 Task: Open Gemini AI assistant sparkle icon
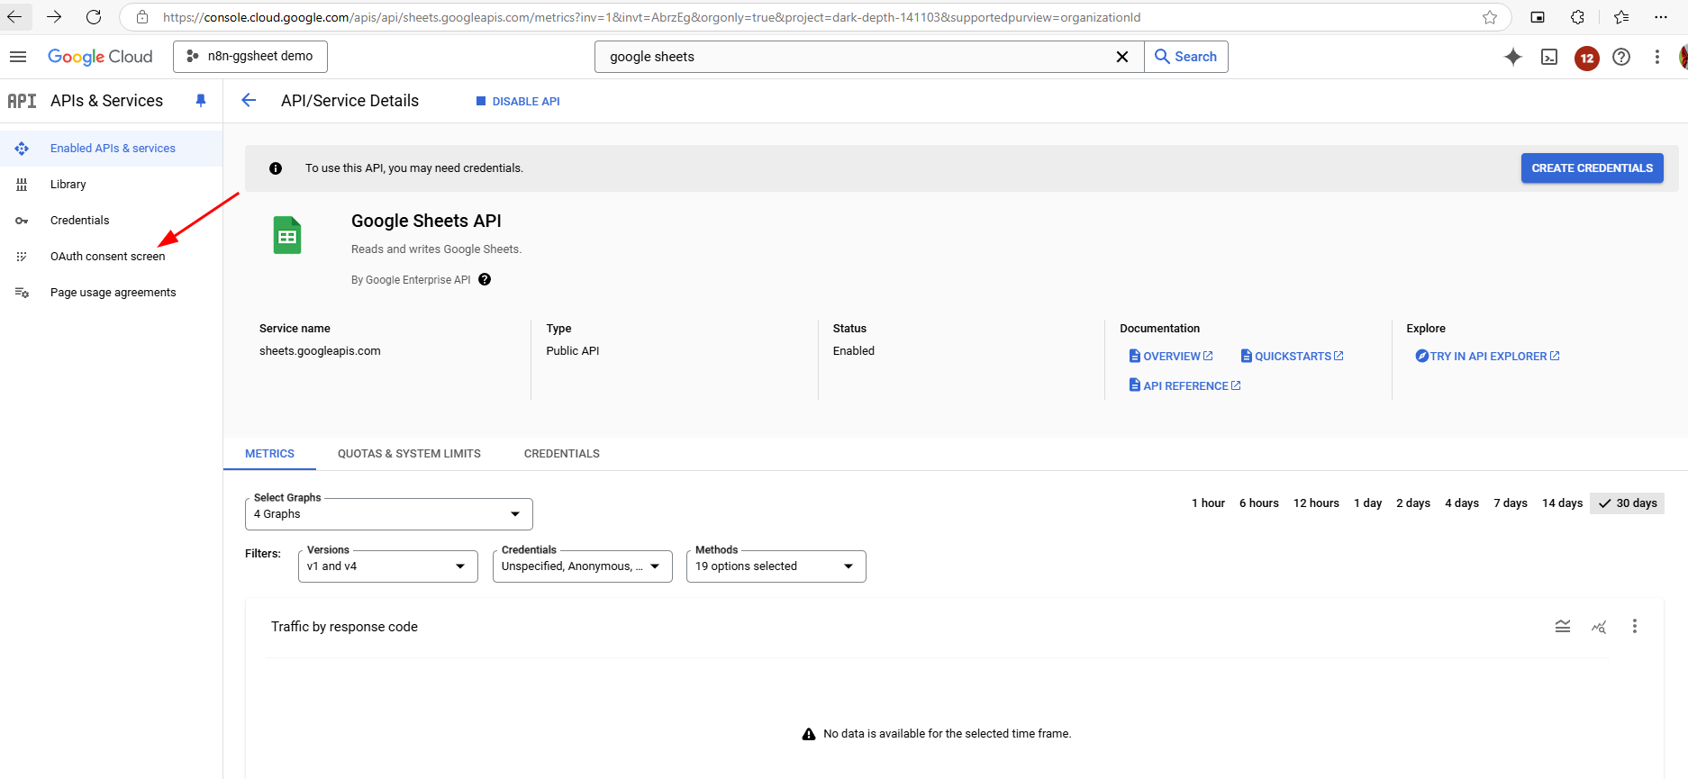pyautogui.click(x=1513, y=57)
